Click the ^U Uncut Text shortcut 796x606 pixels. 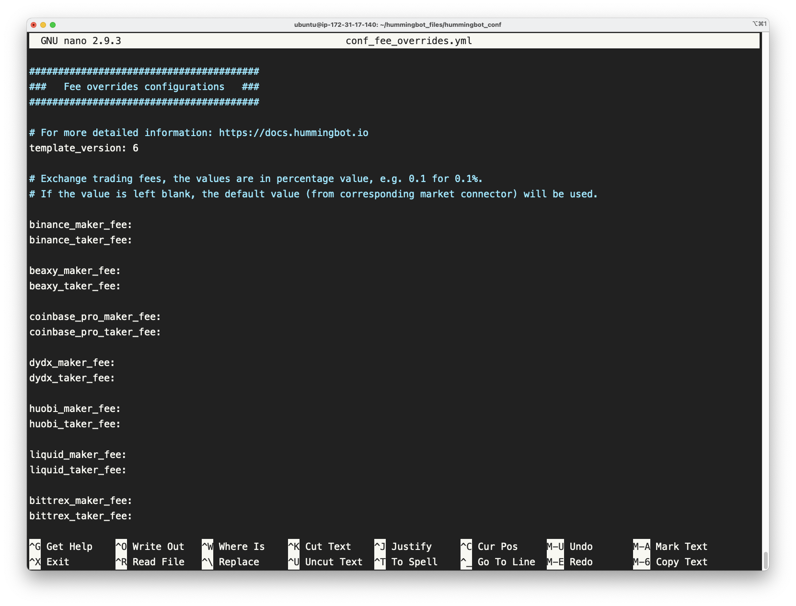tap(325, 562)
